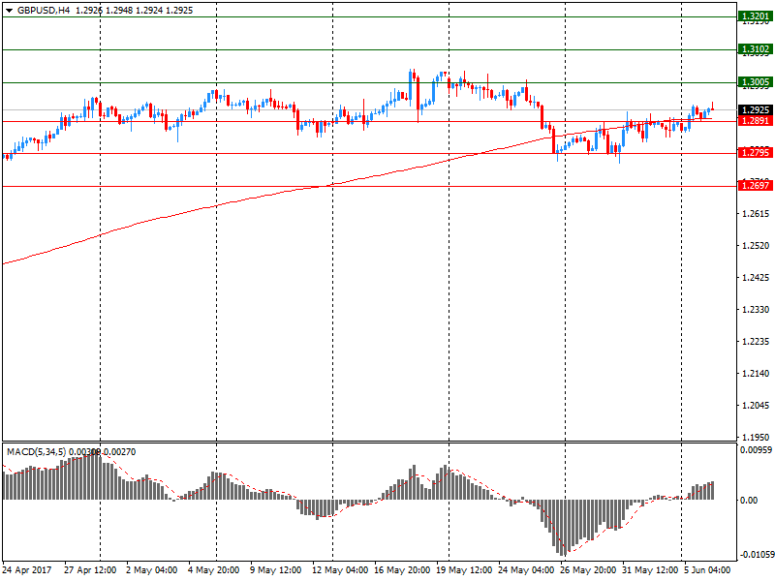Click the 24 Apr 2017 date label
The image size is (775, 581).
27,570
